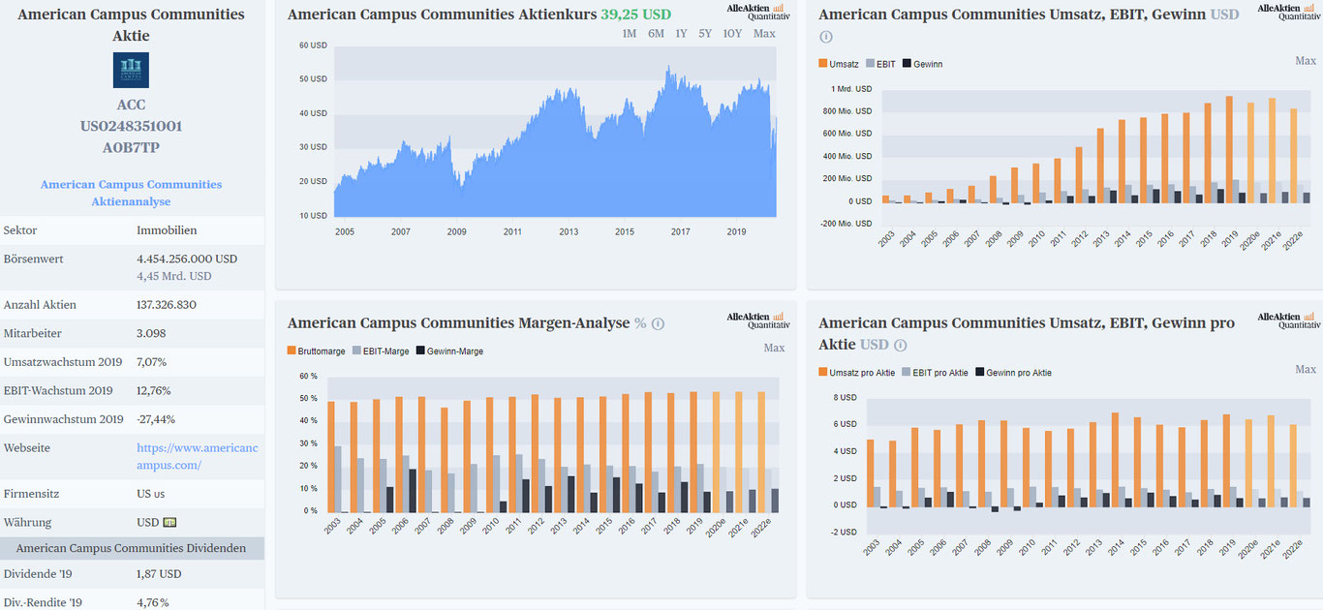Image resolution: width=1323 pixels, height=610 pixels.
Task: Click the stock price 39,25 USD
Action: (x=635, y=15)
